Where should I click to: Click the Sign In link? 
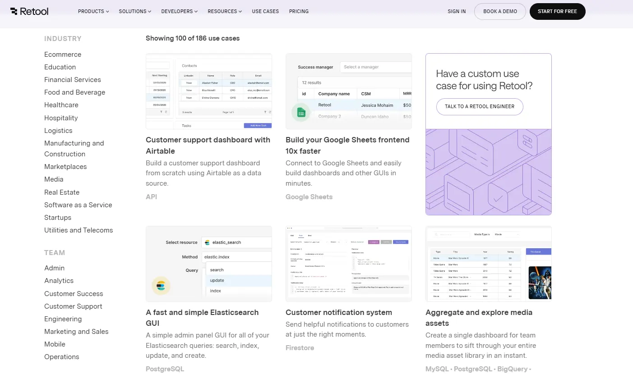457,11
